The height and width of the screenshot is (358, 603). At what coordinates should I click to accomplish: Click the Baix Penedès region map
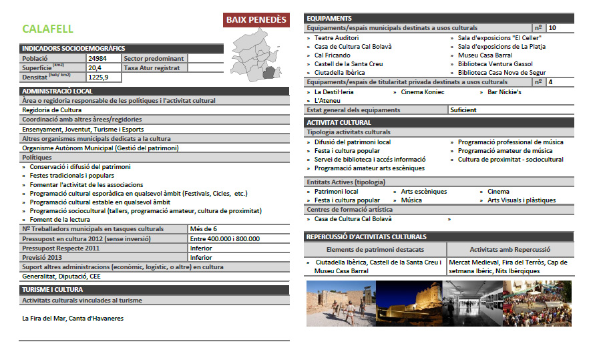256,55
